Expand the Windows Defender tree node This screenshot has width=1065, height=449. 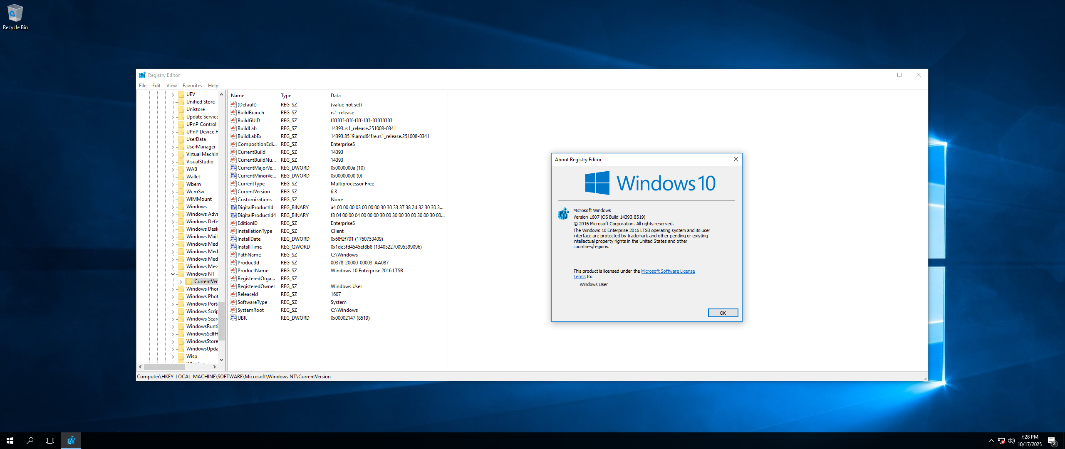(x=173, y=222)
